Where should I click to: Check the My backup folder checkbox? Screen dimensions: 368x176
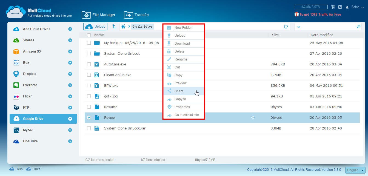click(89, 43)
